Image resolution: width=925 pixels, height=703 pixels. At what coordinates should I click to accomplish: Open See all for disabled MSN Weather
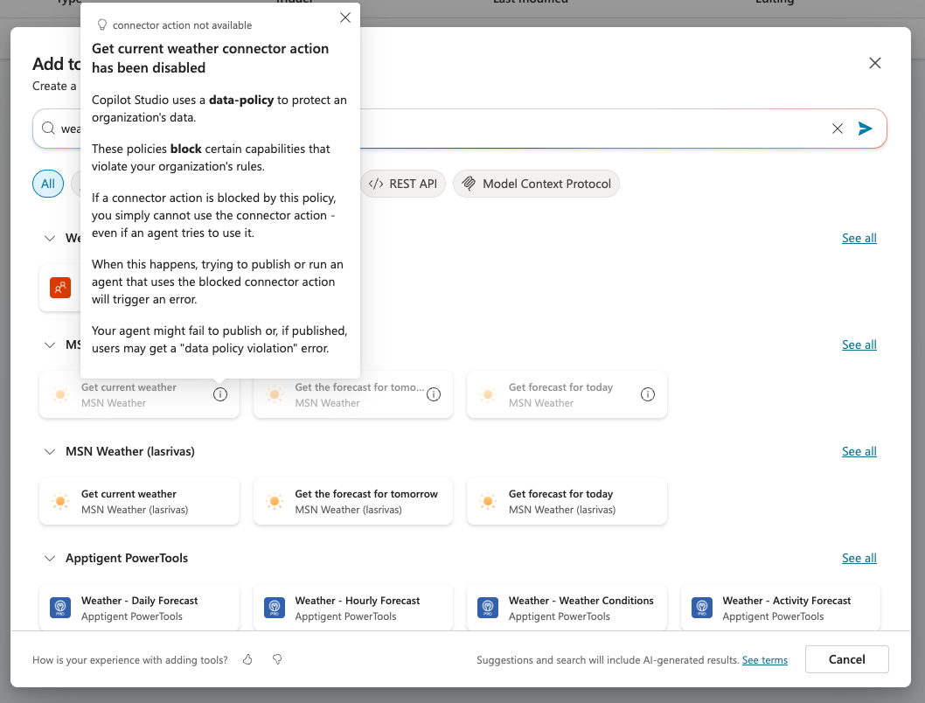[859, 345]
